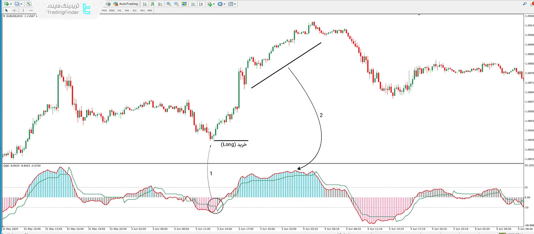Toggle the chart shift icon

point(201,4)
